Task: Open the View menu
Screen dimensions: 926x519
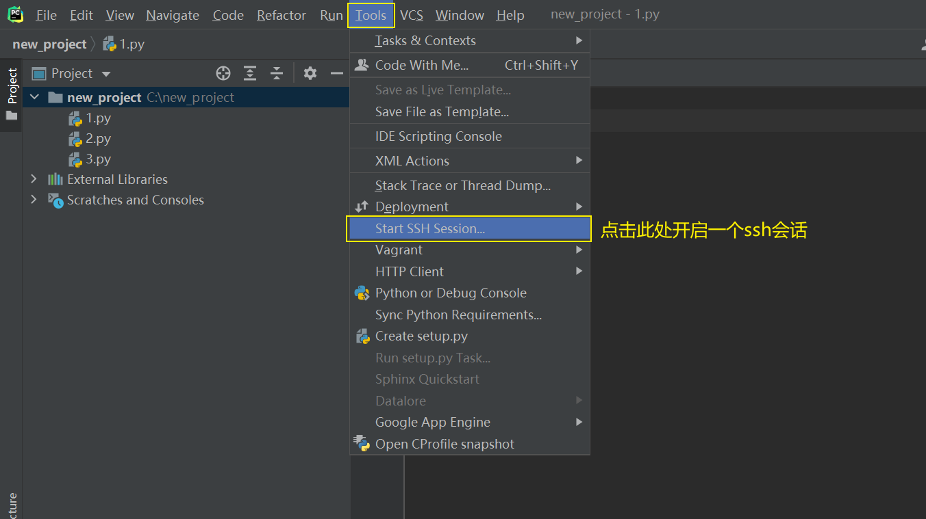Action: (120, 15)
